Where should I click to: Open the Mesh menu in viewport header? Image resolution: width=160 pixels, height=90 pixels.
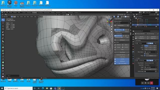tap(28, 17)
